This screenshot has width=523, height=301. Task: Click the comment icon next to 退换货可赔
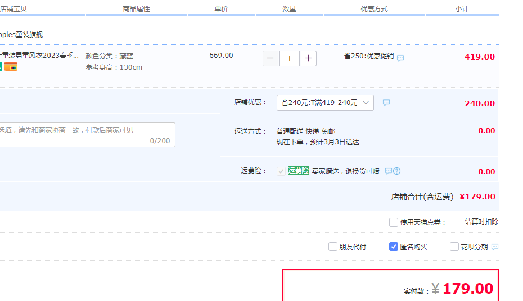388,171
